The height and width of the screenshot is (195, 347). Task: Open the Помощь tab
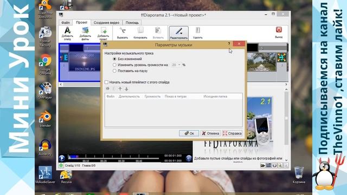coord(132,23)
